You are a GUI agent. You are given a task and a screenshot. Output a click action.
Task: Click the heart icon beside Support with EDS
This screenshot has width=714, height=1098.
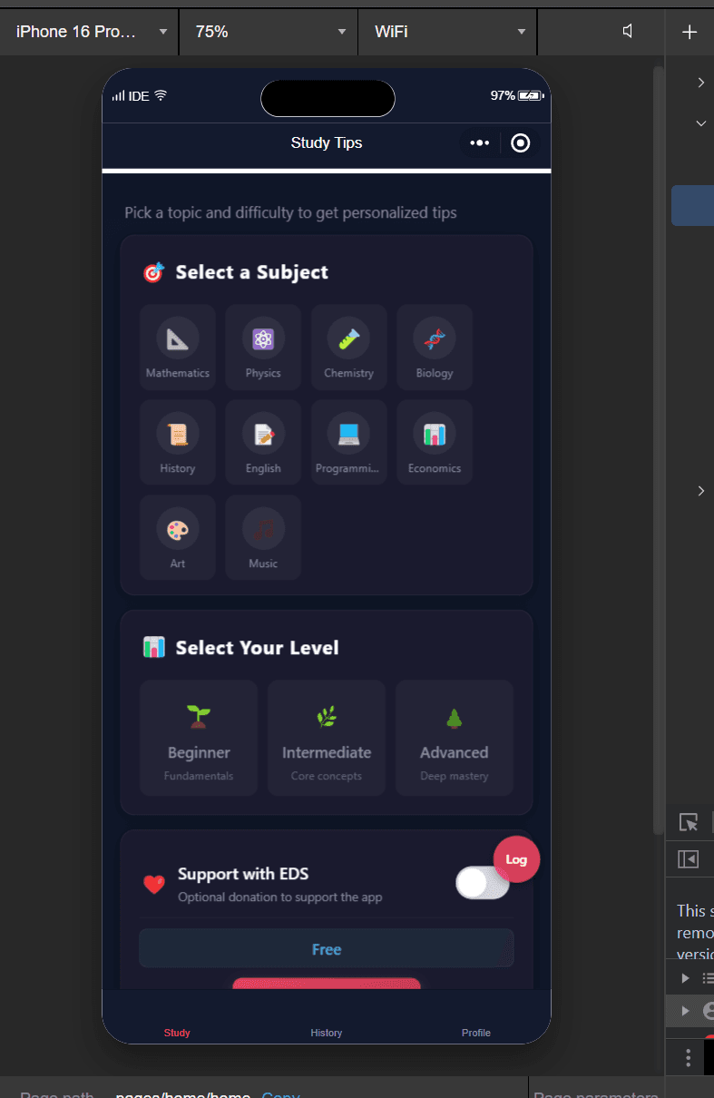pyautogui.click(x=154, y=885)
